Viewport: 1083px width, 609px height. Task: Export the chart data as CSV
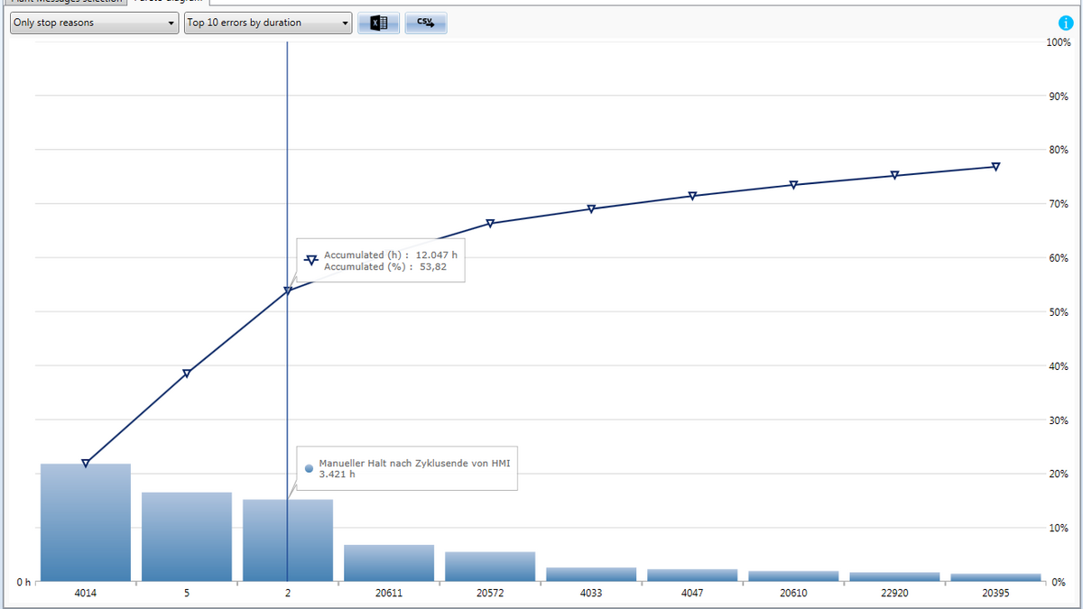(426, 23)
